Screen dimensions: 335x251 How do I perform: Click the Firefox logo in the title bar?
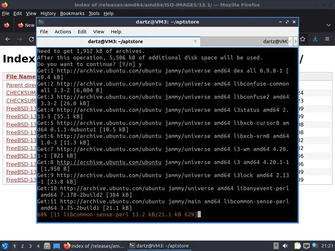(5, 5)
